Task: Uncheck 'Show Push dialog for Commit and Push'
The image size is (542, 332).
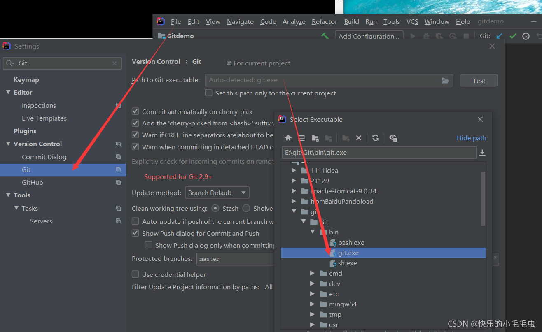Action: pos(135,233)
